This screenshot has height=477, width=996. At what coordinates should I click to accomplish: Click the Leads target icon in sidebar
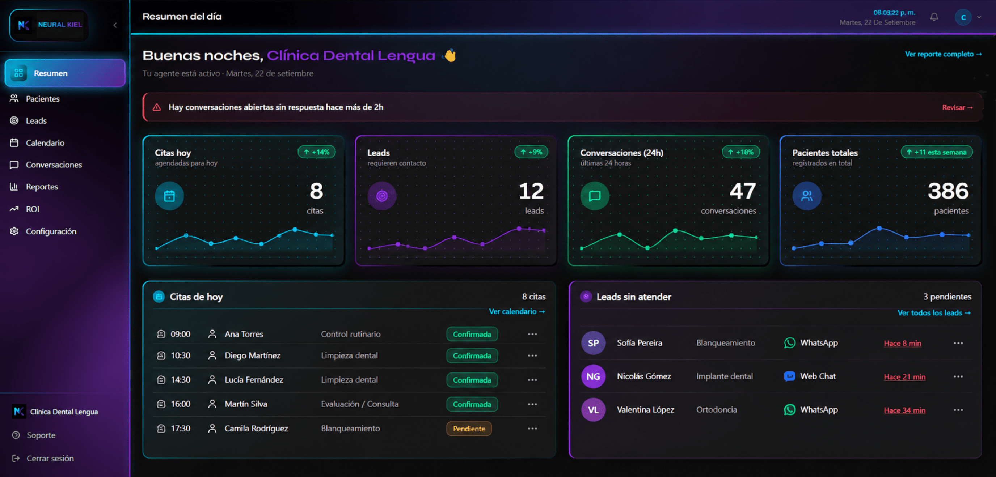tap(14, 120)
